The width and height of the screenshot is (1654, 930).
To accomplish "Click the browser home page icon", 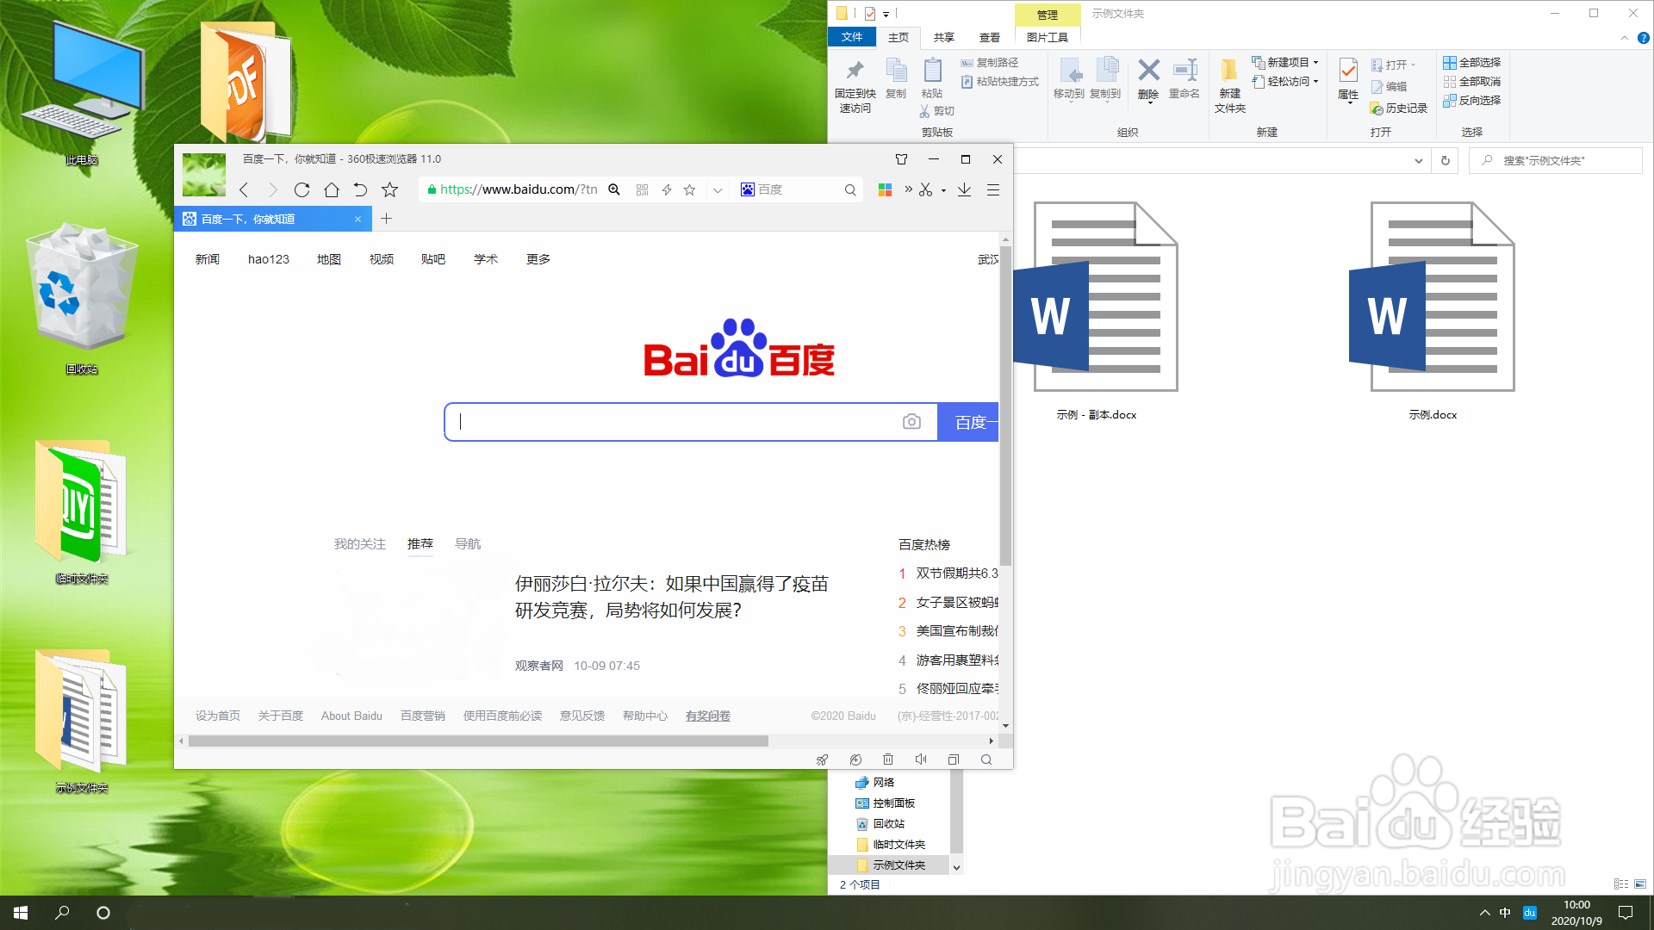I will point(331,189).
